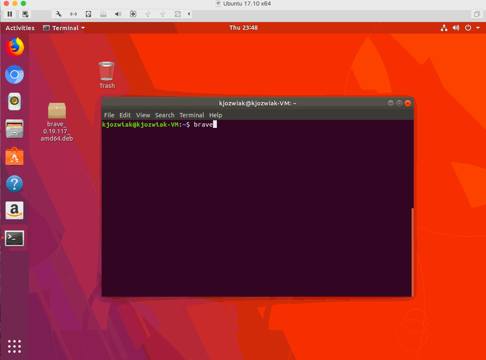Launch Rhythmbox music player from the dock
Image resolution: width=486 pixels, height=360 pixels.
14,102
